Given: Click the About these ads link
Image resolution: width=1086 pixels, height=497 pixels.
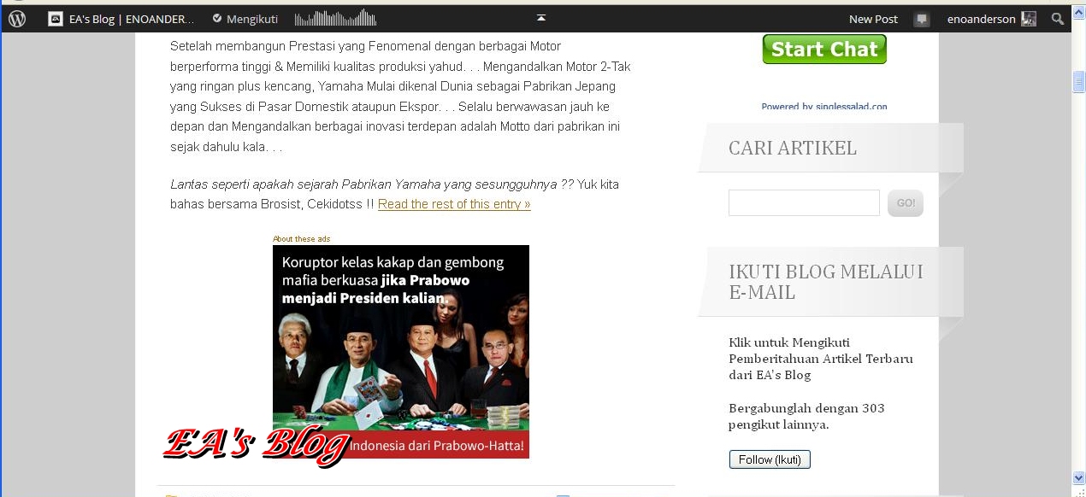Looking at the screenshot, I should 301,239.
